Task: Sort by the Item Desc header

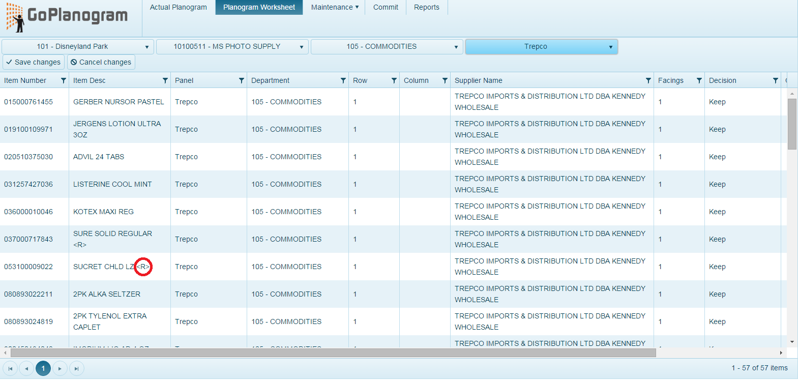Action: 90,80
